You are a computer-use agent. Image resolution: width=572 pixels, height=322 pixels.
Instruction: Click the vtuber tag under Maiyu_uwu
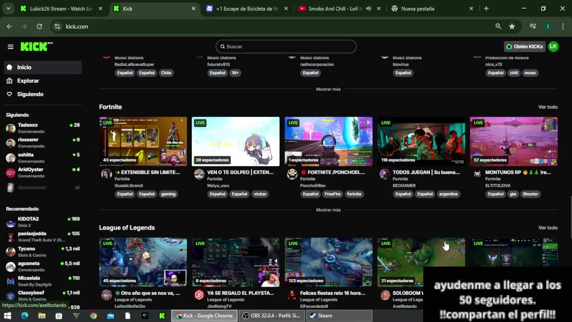point(260,194)
